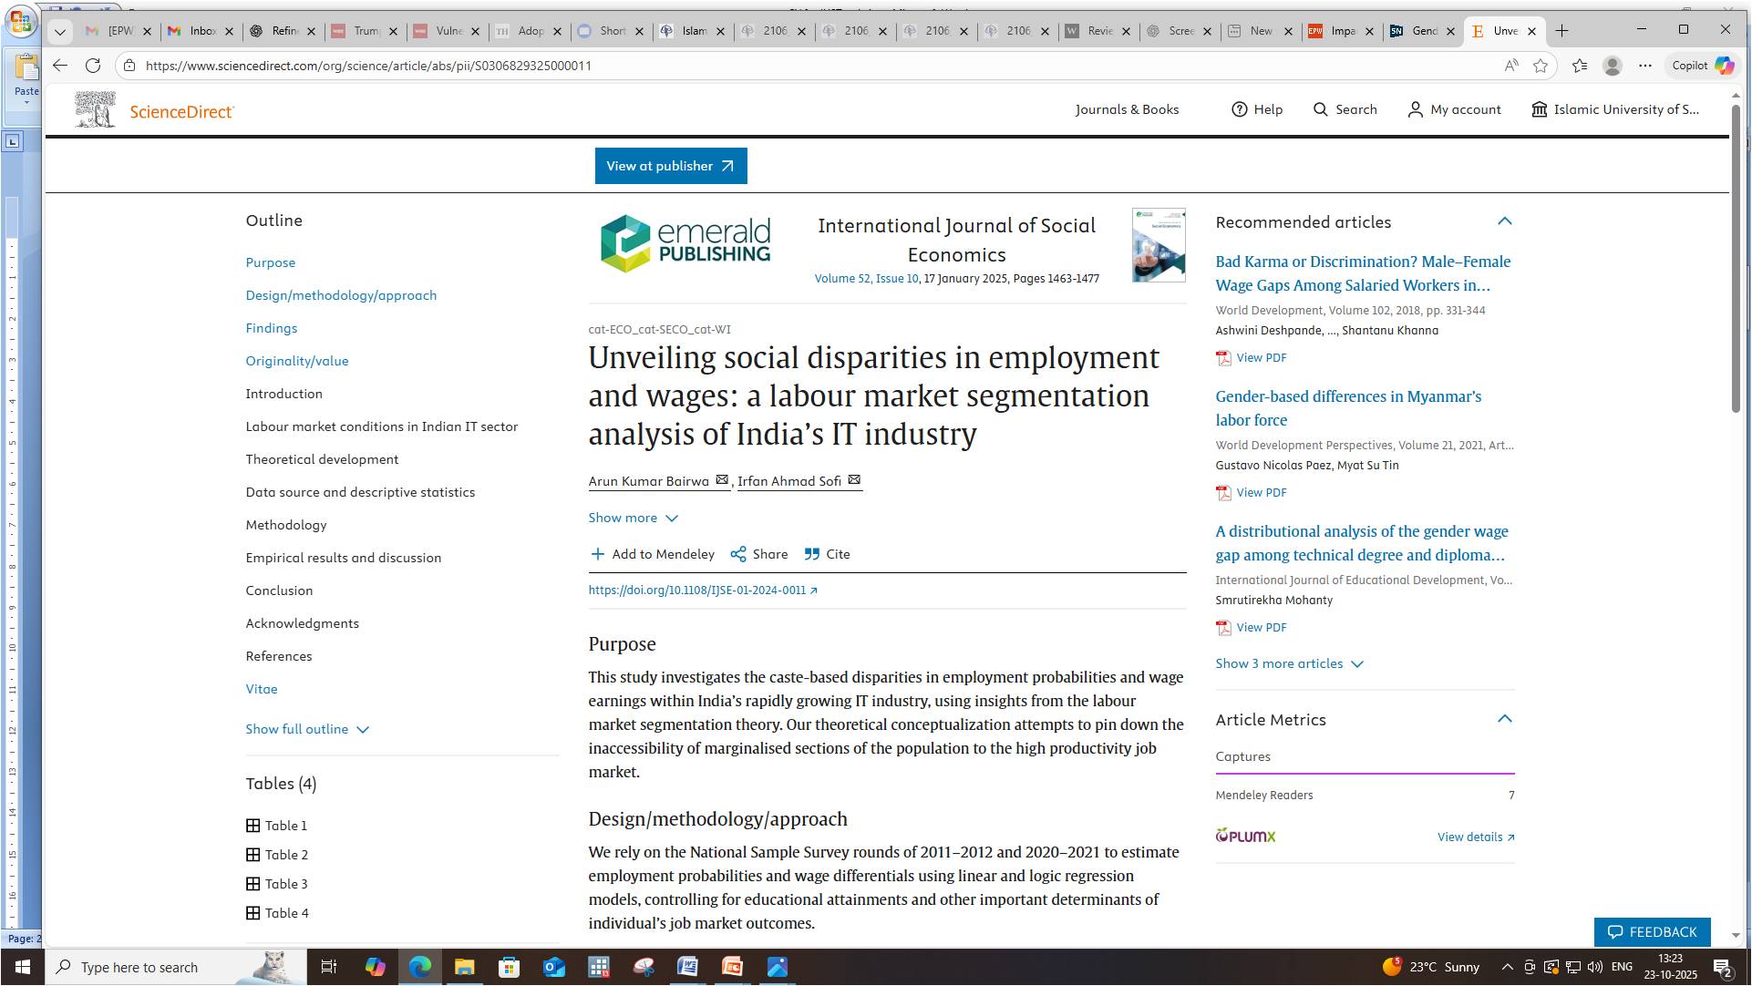Screen dimensions: 1752x986
Task: Open Help from ScienceDirect header
Action: [x=1257, y=109]
